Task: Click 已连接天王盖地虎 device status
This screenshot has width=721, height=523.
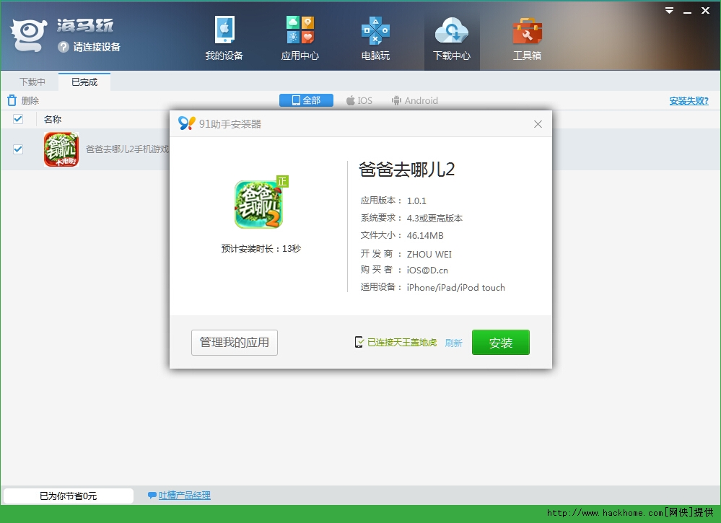Action: [x=402, y=343]
